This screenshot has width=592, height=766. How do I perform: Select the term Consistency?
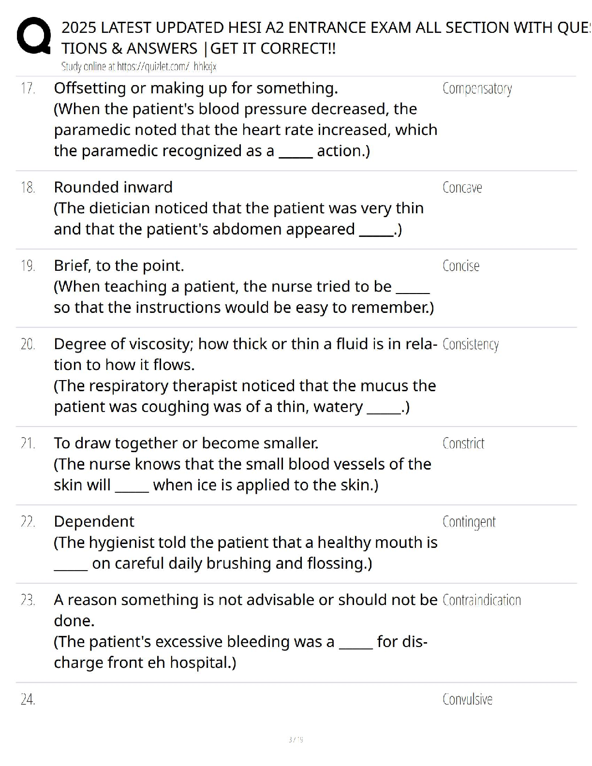(x=470, y=344)
